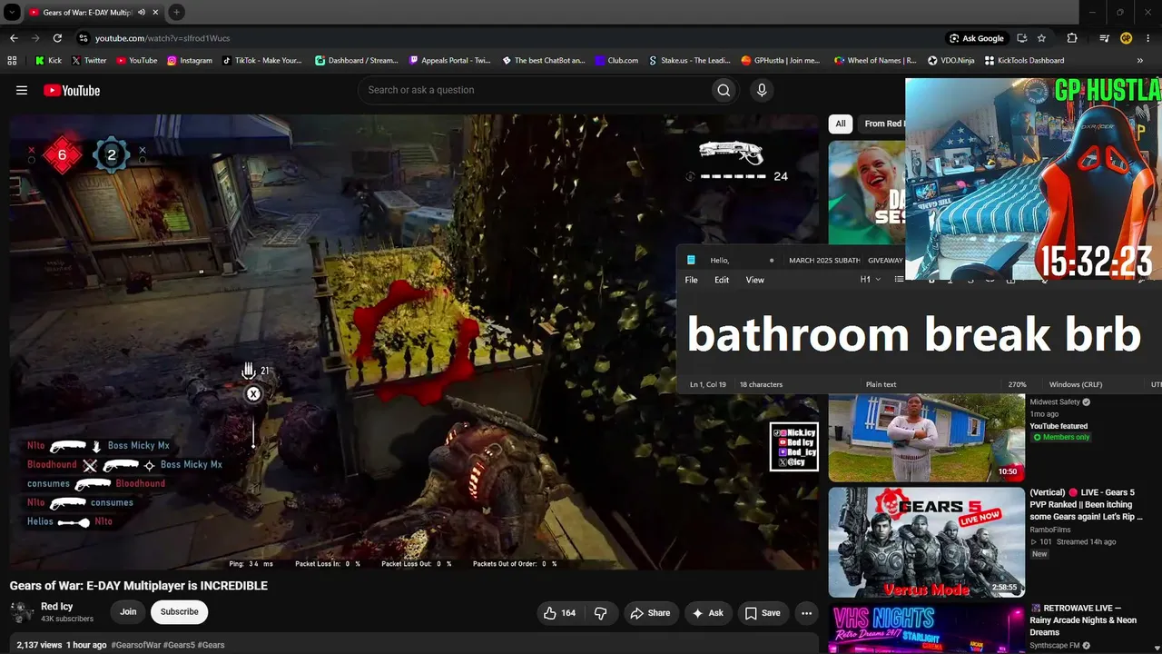Switch to MARCH 2025 SUBATH Notepad tab
Image resolution: width=1162 pixels, height=654 pixels.
(x=824, y=260)
